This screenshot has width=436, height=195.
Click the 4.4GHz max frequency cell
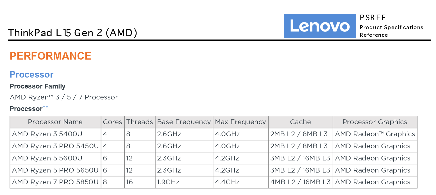click(240, 182)
